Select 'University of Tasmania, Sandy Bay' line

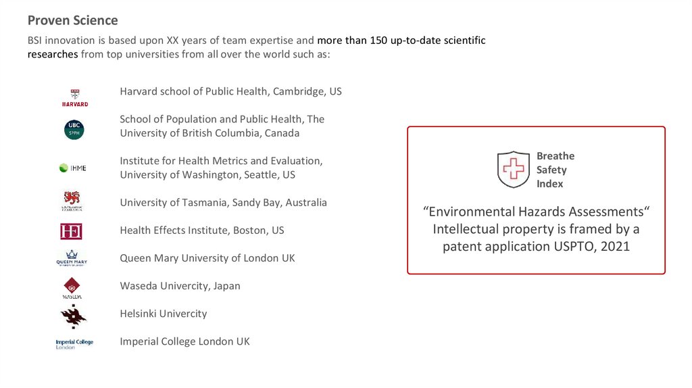tap(223, 203)
